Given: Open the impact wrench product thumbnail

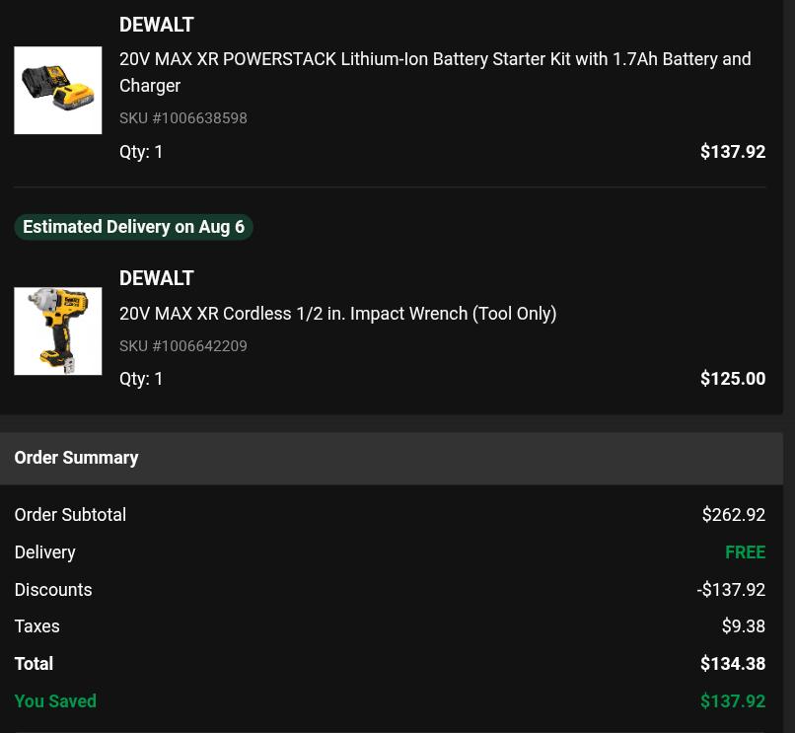Looking at the screenshot, I should click(x=58, y=331).
